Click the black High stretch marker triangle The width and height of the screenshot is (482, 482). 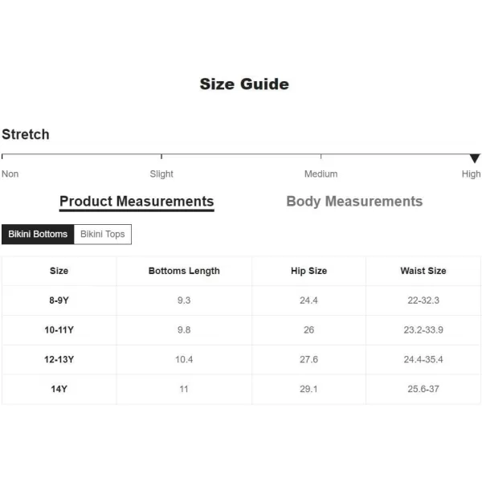[x=475, y=158]
